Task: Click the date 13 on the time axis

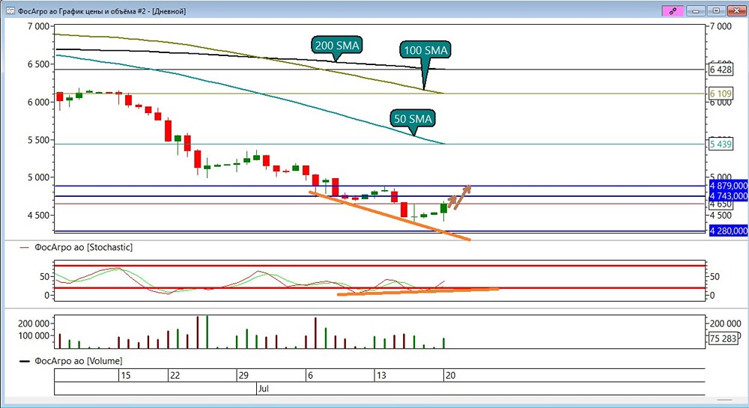Action: tap(380, 376)
